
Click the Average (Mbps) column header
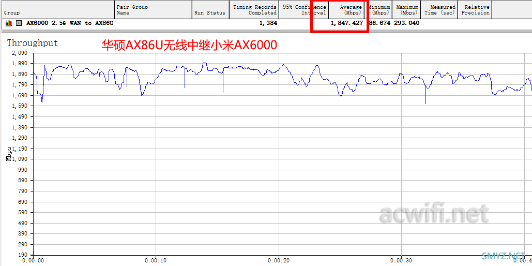[346, 10]
